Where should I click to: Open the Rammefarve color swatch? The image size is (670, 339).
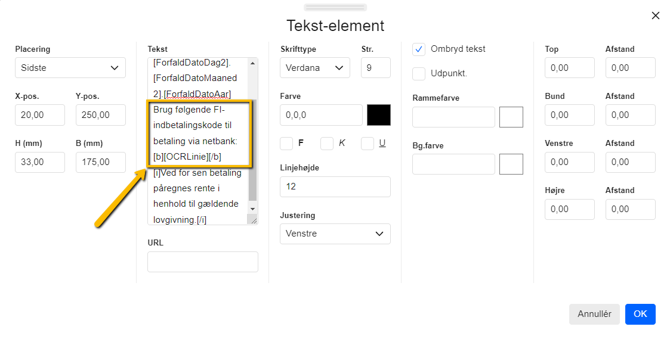tap(511, 117)
